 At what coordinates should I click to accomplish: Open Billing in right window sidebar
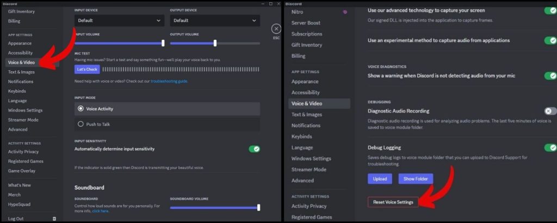[299, 56]
